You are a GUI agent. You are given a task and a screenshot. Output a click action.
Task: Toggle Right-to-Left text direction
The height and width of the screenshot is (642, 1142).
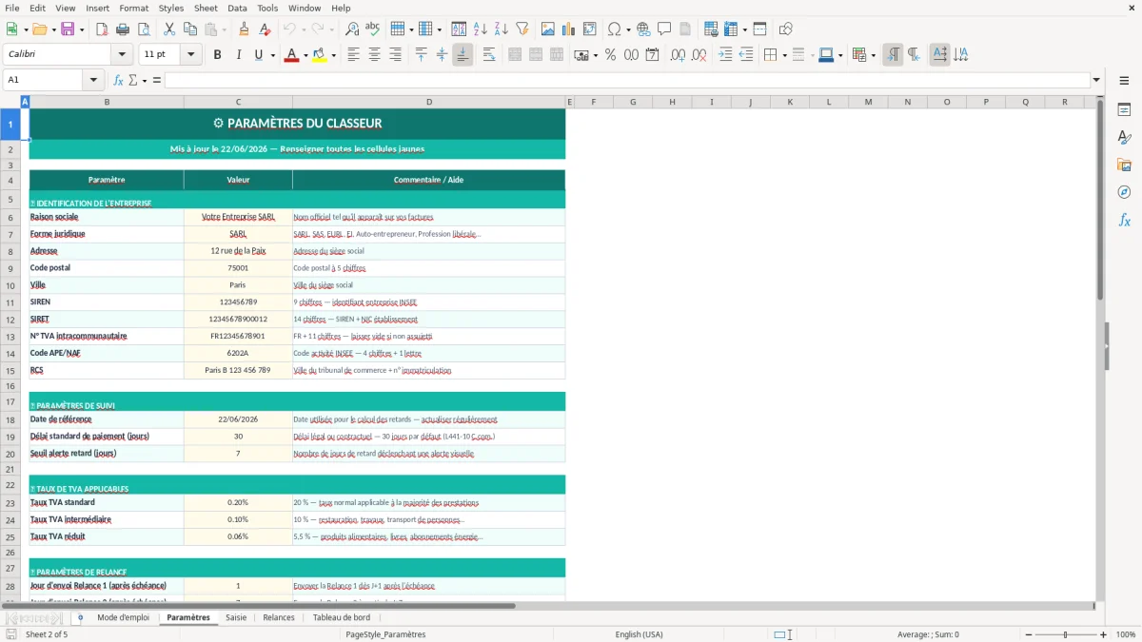click(x=914, y=55)
